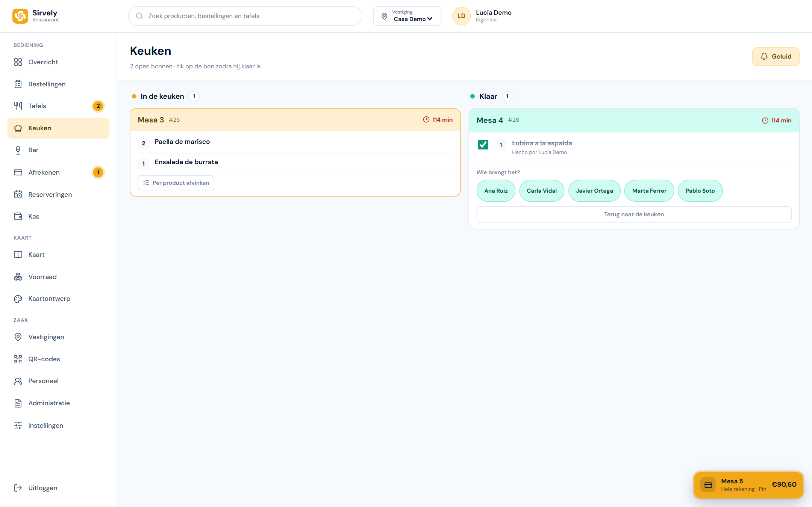Open Tafels via the fork and knife icon
Image resolution: width=812 pixels, height=507 pixels.
coord(18,106)
